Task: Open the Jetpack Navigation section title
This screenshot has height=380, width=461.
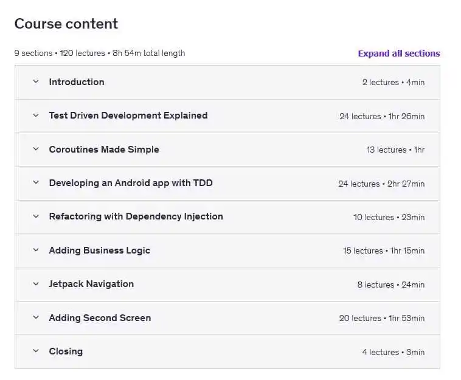Action: 91,284
